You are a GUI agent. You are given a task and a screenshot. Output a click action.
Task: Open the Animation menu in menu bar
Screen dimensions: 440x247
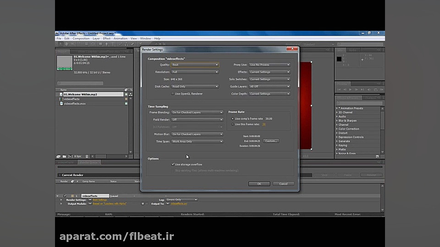121,38
